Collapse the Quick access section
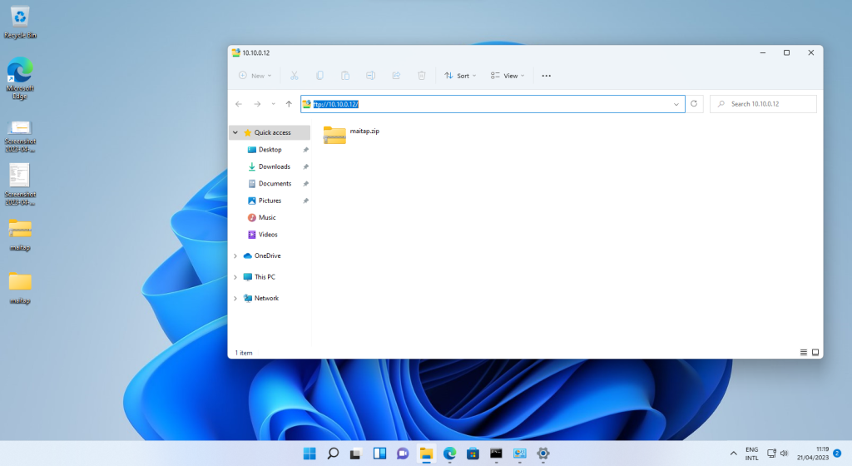Image resolution: width=852 pixels, height=466 pixels. (x=235, y=132)
